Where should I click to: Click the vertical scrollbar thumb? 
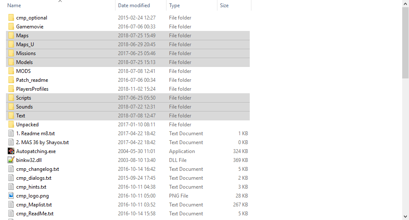[406, 42]
